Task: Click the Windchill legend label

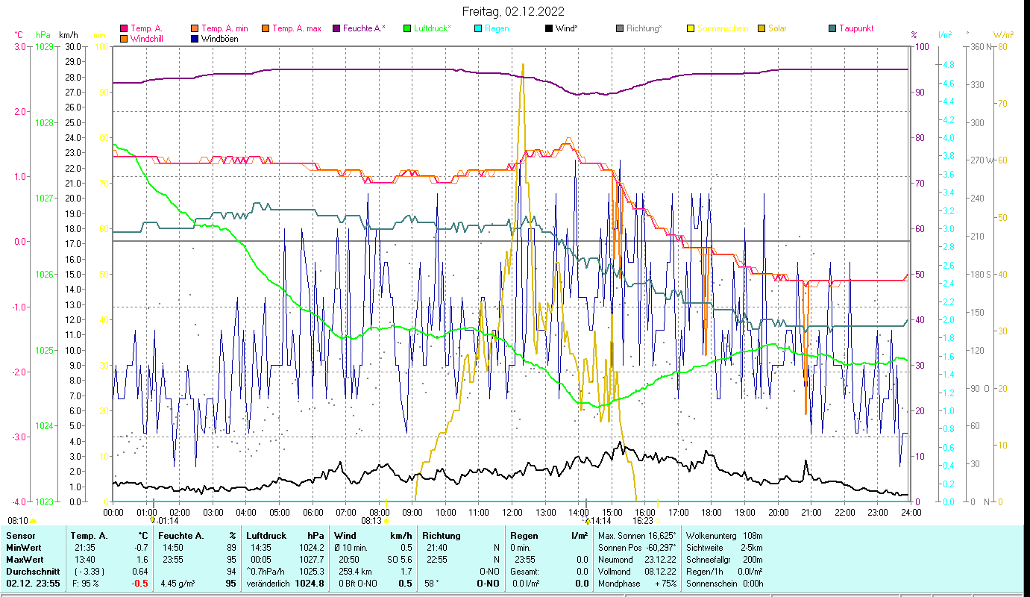Action: [149, 39]
